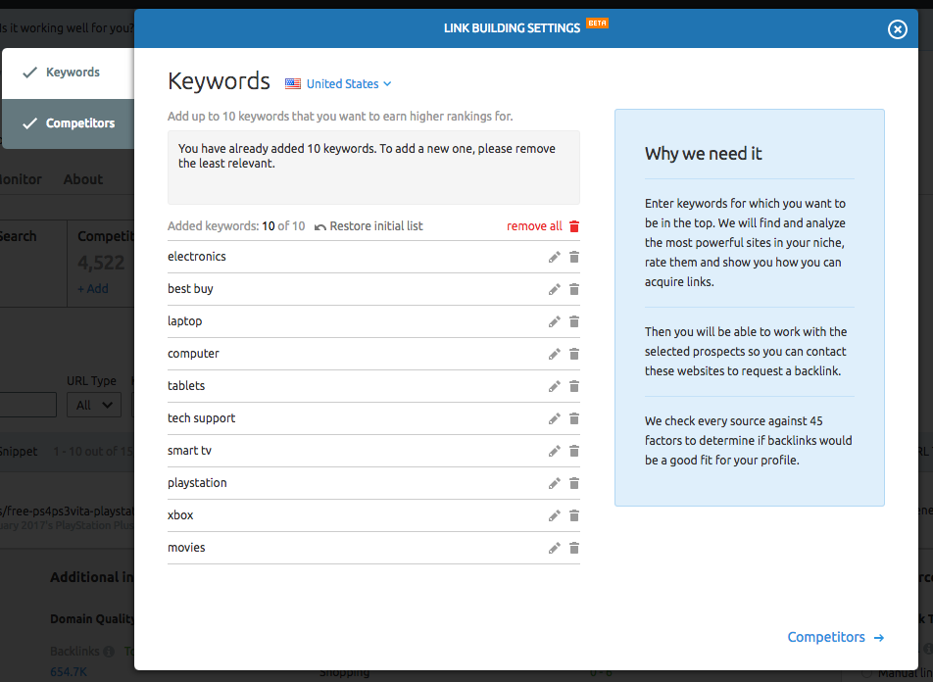
Task: Delete the tech support keyword
Action: pos(574,419)
